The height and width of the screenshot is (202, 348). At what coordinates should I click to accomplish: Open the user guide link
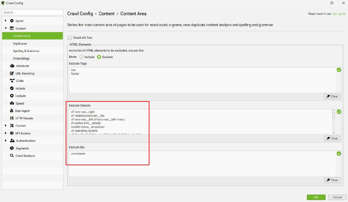[x=339, y=14]
